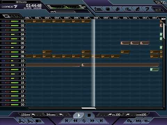The image size is (167, 125).
Task: Select track number 14 label
Action: coord(22,78)
